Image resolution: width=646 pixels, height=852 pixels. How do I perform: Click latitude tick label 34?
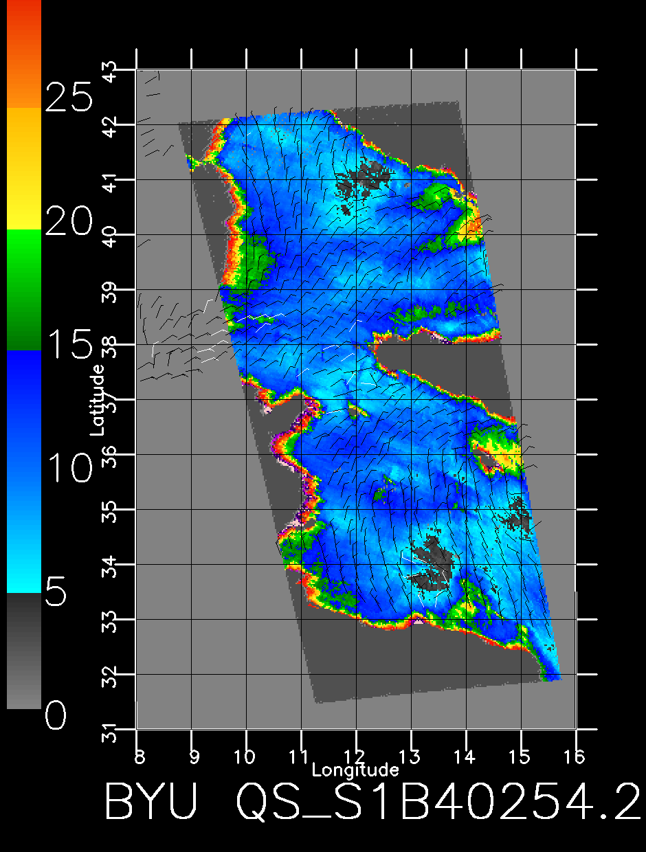tap(110, 567)
